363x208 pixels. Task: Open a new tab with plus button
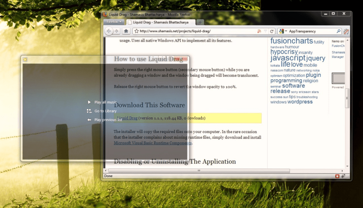pos(200,22)
